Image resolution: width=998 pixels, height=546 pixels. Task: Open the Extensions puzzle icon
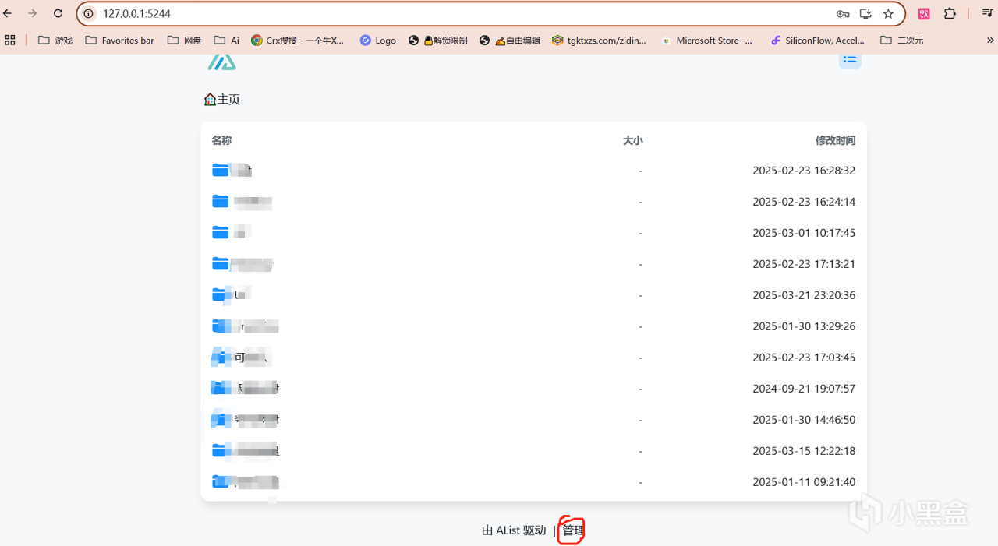coord(950,13)
